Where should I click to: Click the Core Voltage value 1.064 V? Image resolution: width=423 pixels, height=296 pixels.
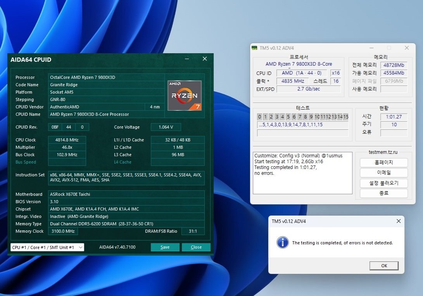166,127
